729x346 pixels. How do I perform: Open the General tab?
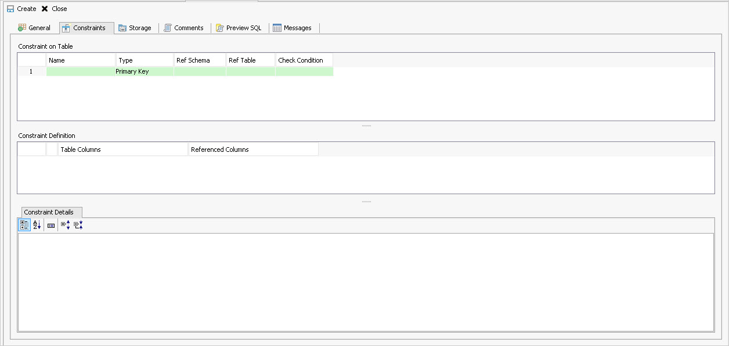tap(34, 28)
